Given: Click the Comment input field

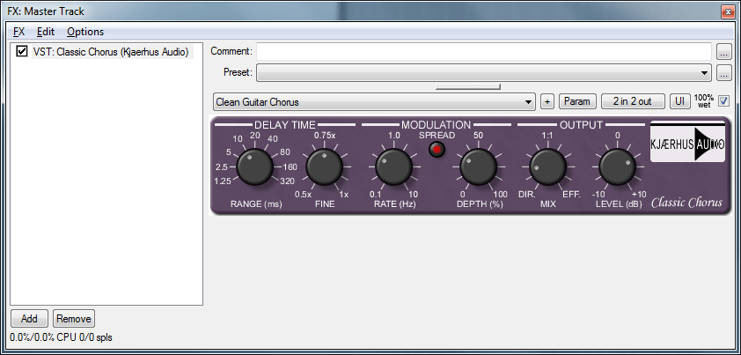Looking at the screenshot, I should [x=483, y=51].
